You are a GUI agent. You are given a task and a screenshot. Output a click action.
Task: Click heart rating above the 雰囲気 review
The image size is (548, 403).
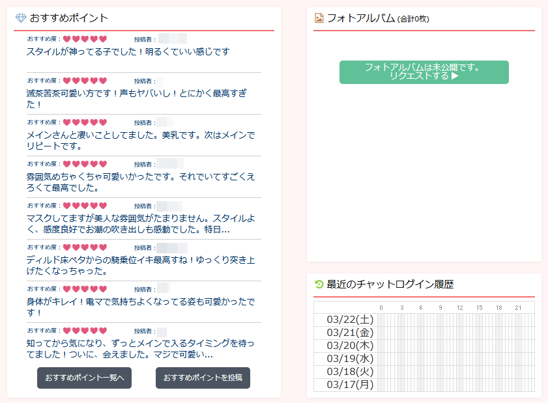(85, 164)
